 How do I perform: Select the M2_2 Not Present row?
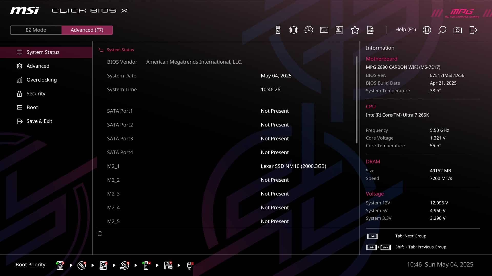point(225,180)
